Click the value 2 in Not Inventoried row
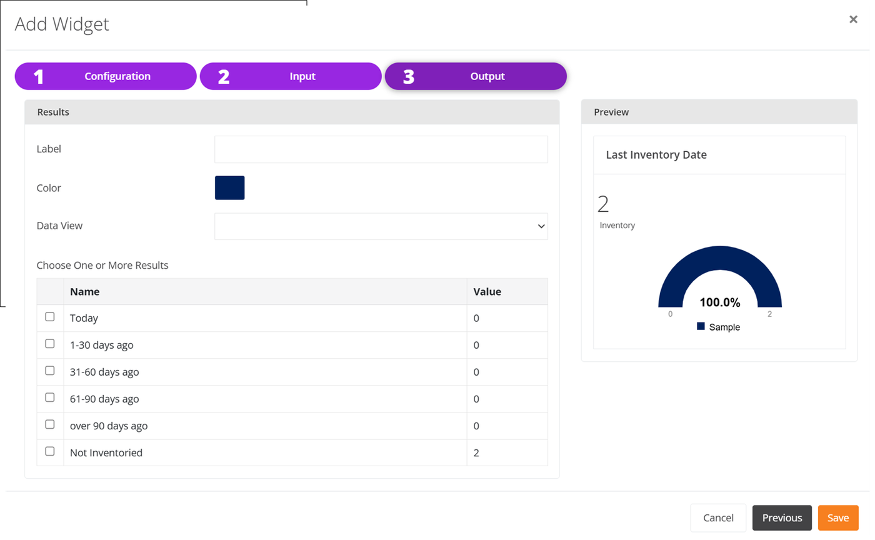875x540 pixels. pos(476,452)
